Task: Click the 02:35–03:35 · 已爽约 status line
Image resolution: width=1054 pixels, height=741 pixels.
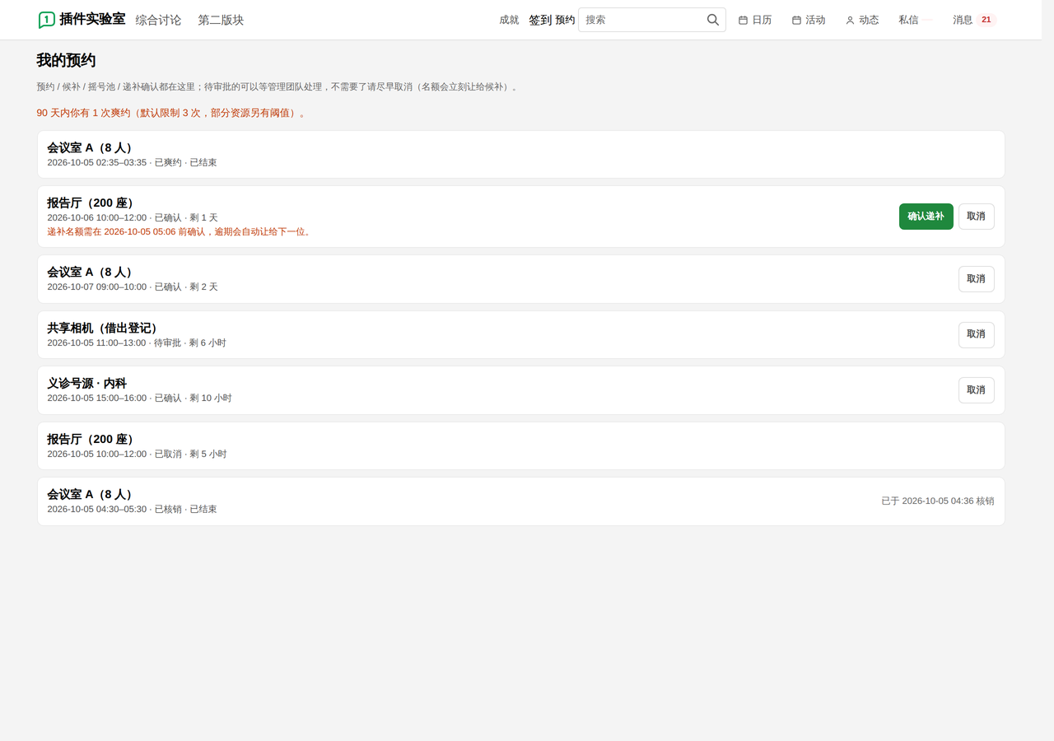Action: (x=132, y=162)
